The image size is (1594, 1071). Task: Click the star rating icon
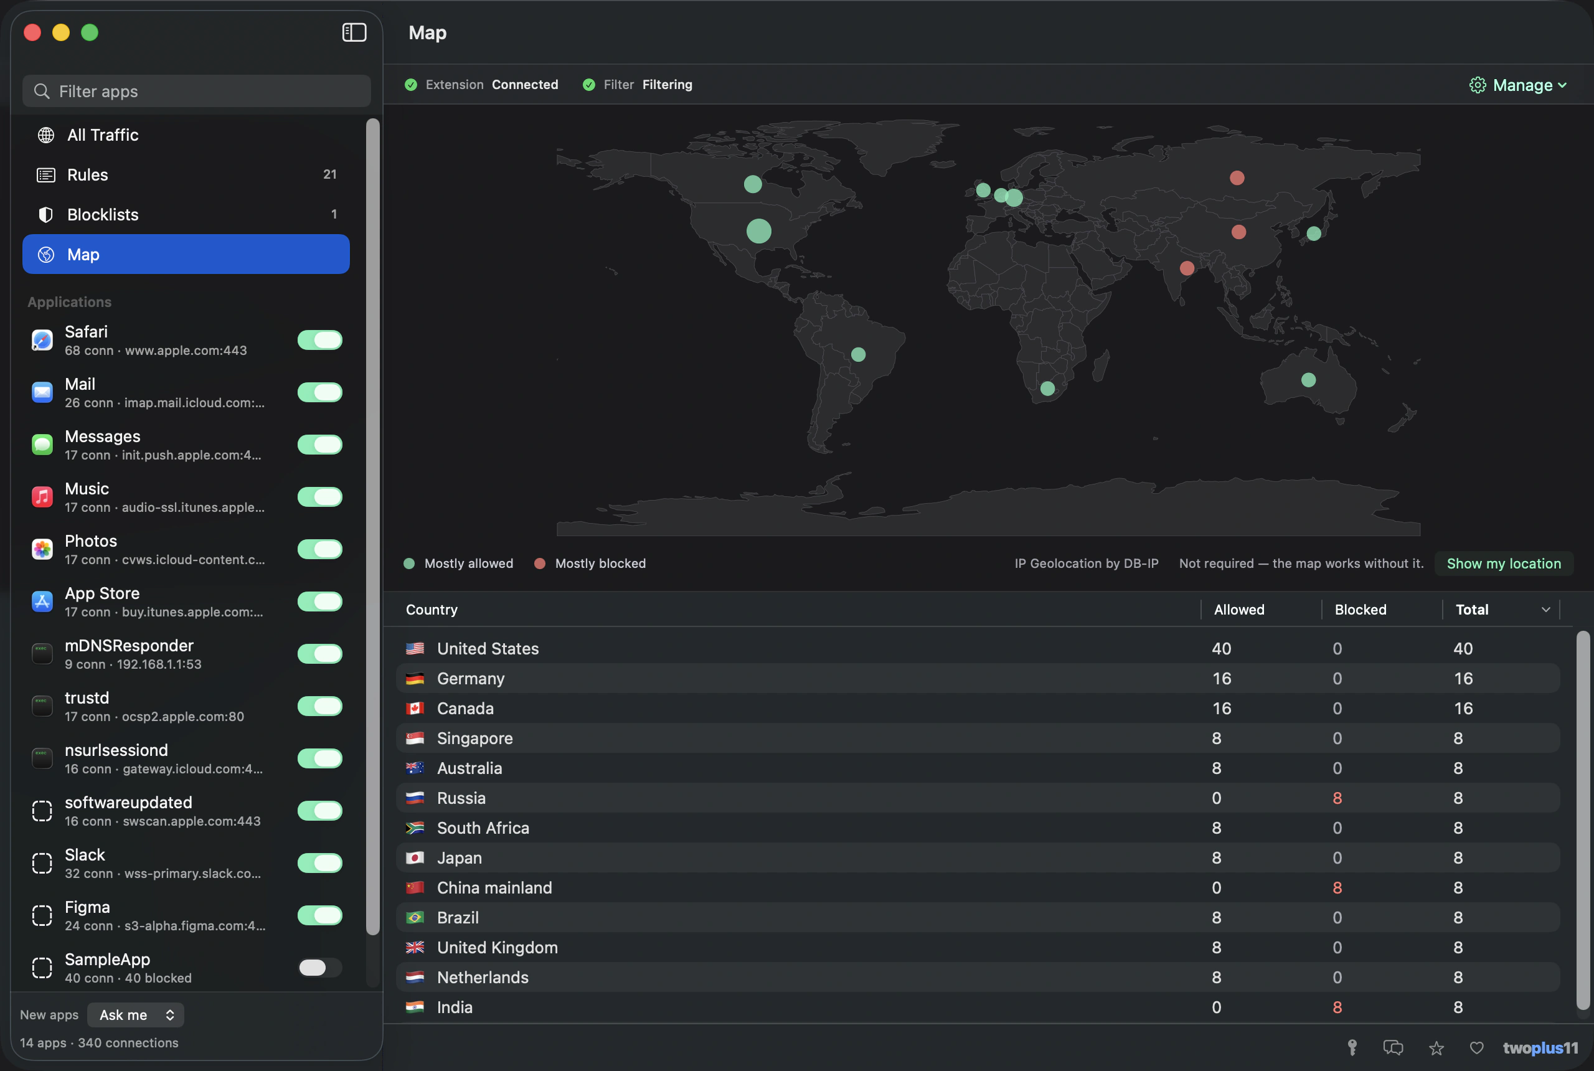coord(1436,1048)
